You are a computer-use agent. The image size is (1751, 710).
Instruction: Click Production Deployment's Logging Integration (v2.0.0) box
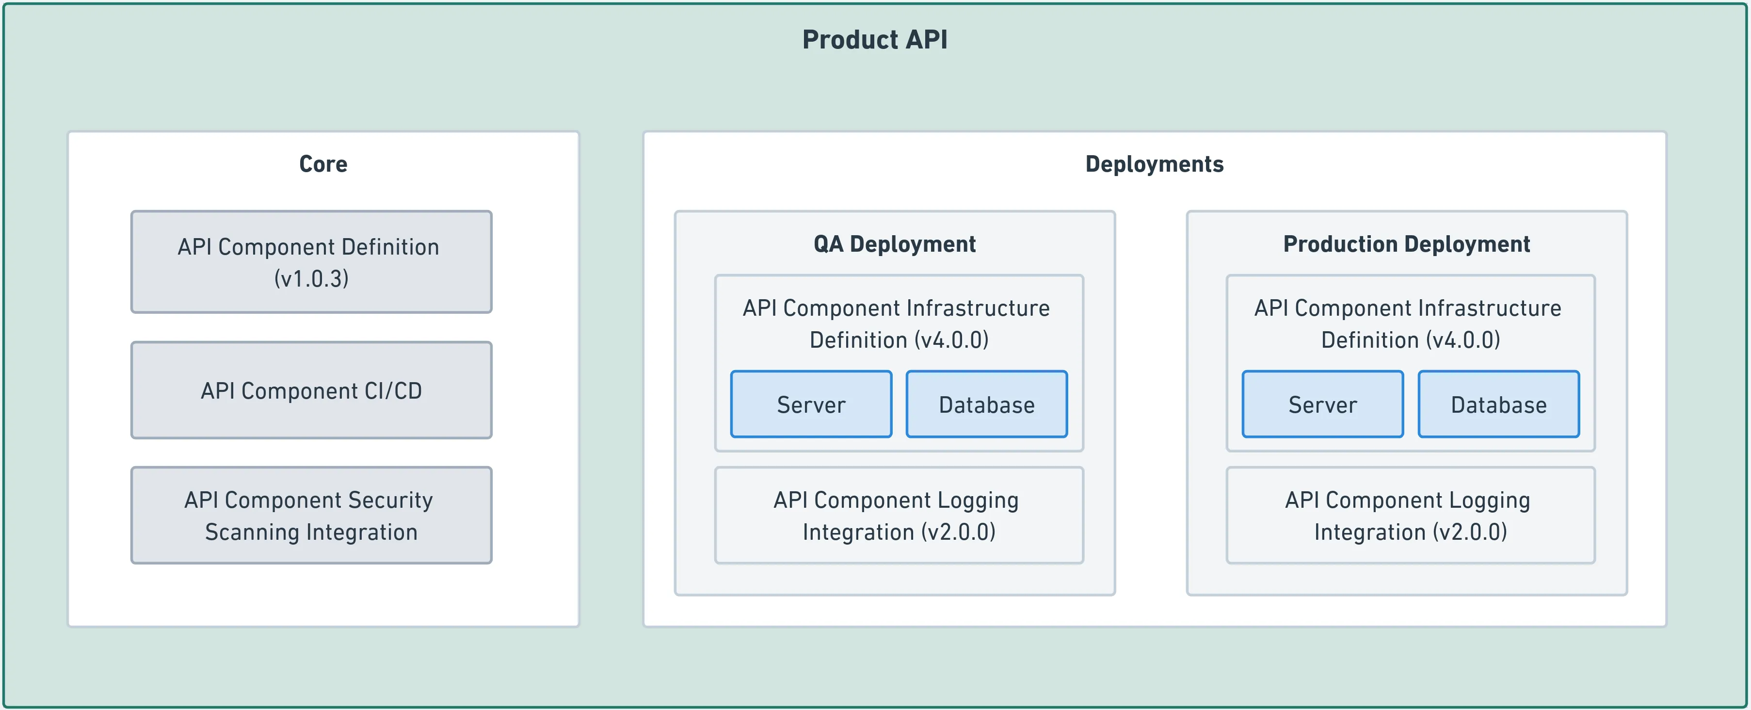[1411, 516]
